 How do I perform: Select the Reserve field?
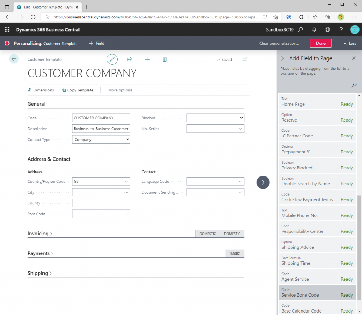click(317, 118)
